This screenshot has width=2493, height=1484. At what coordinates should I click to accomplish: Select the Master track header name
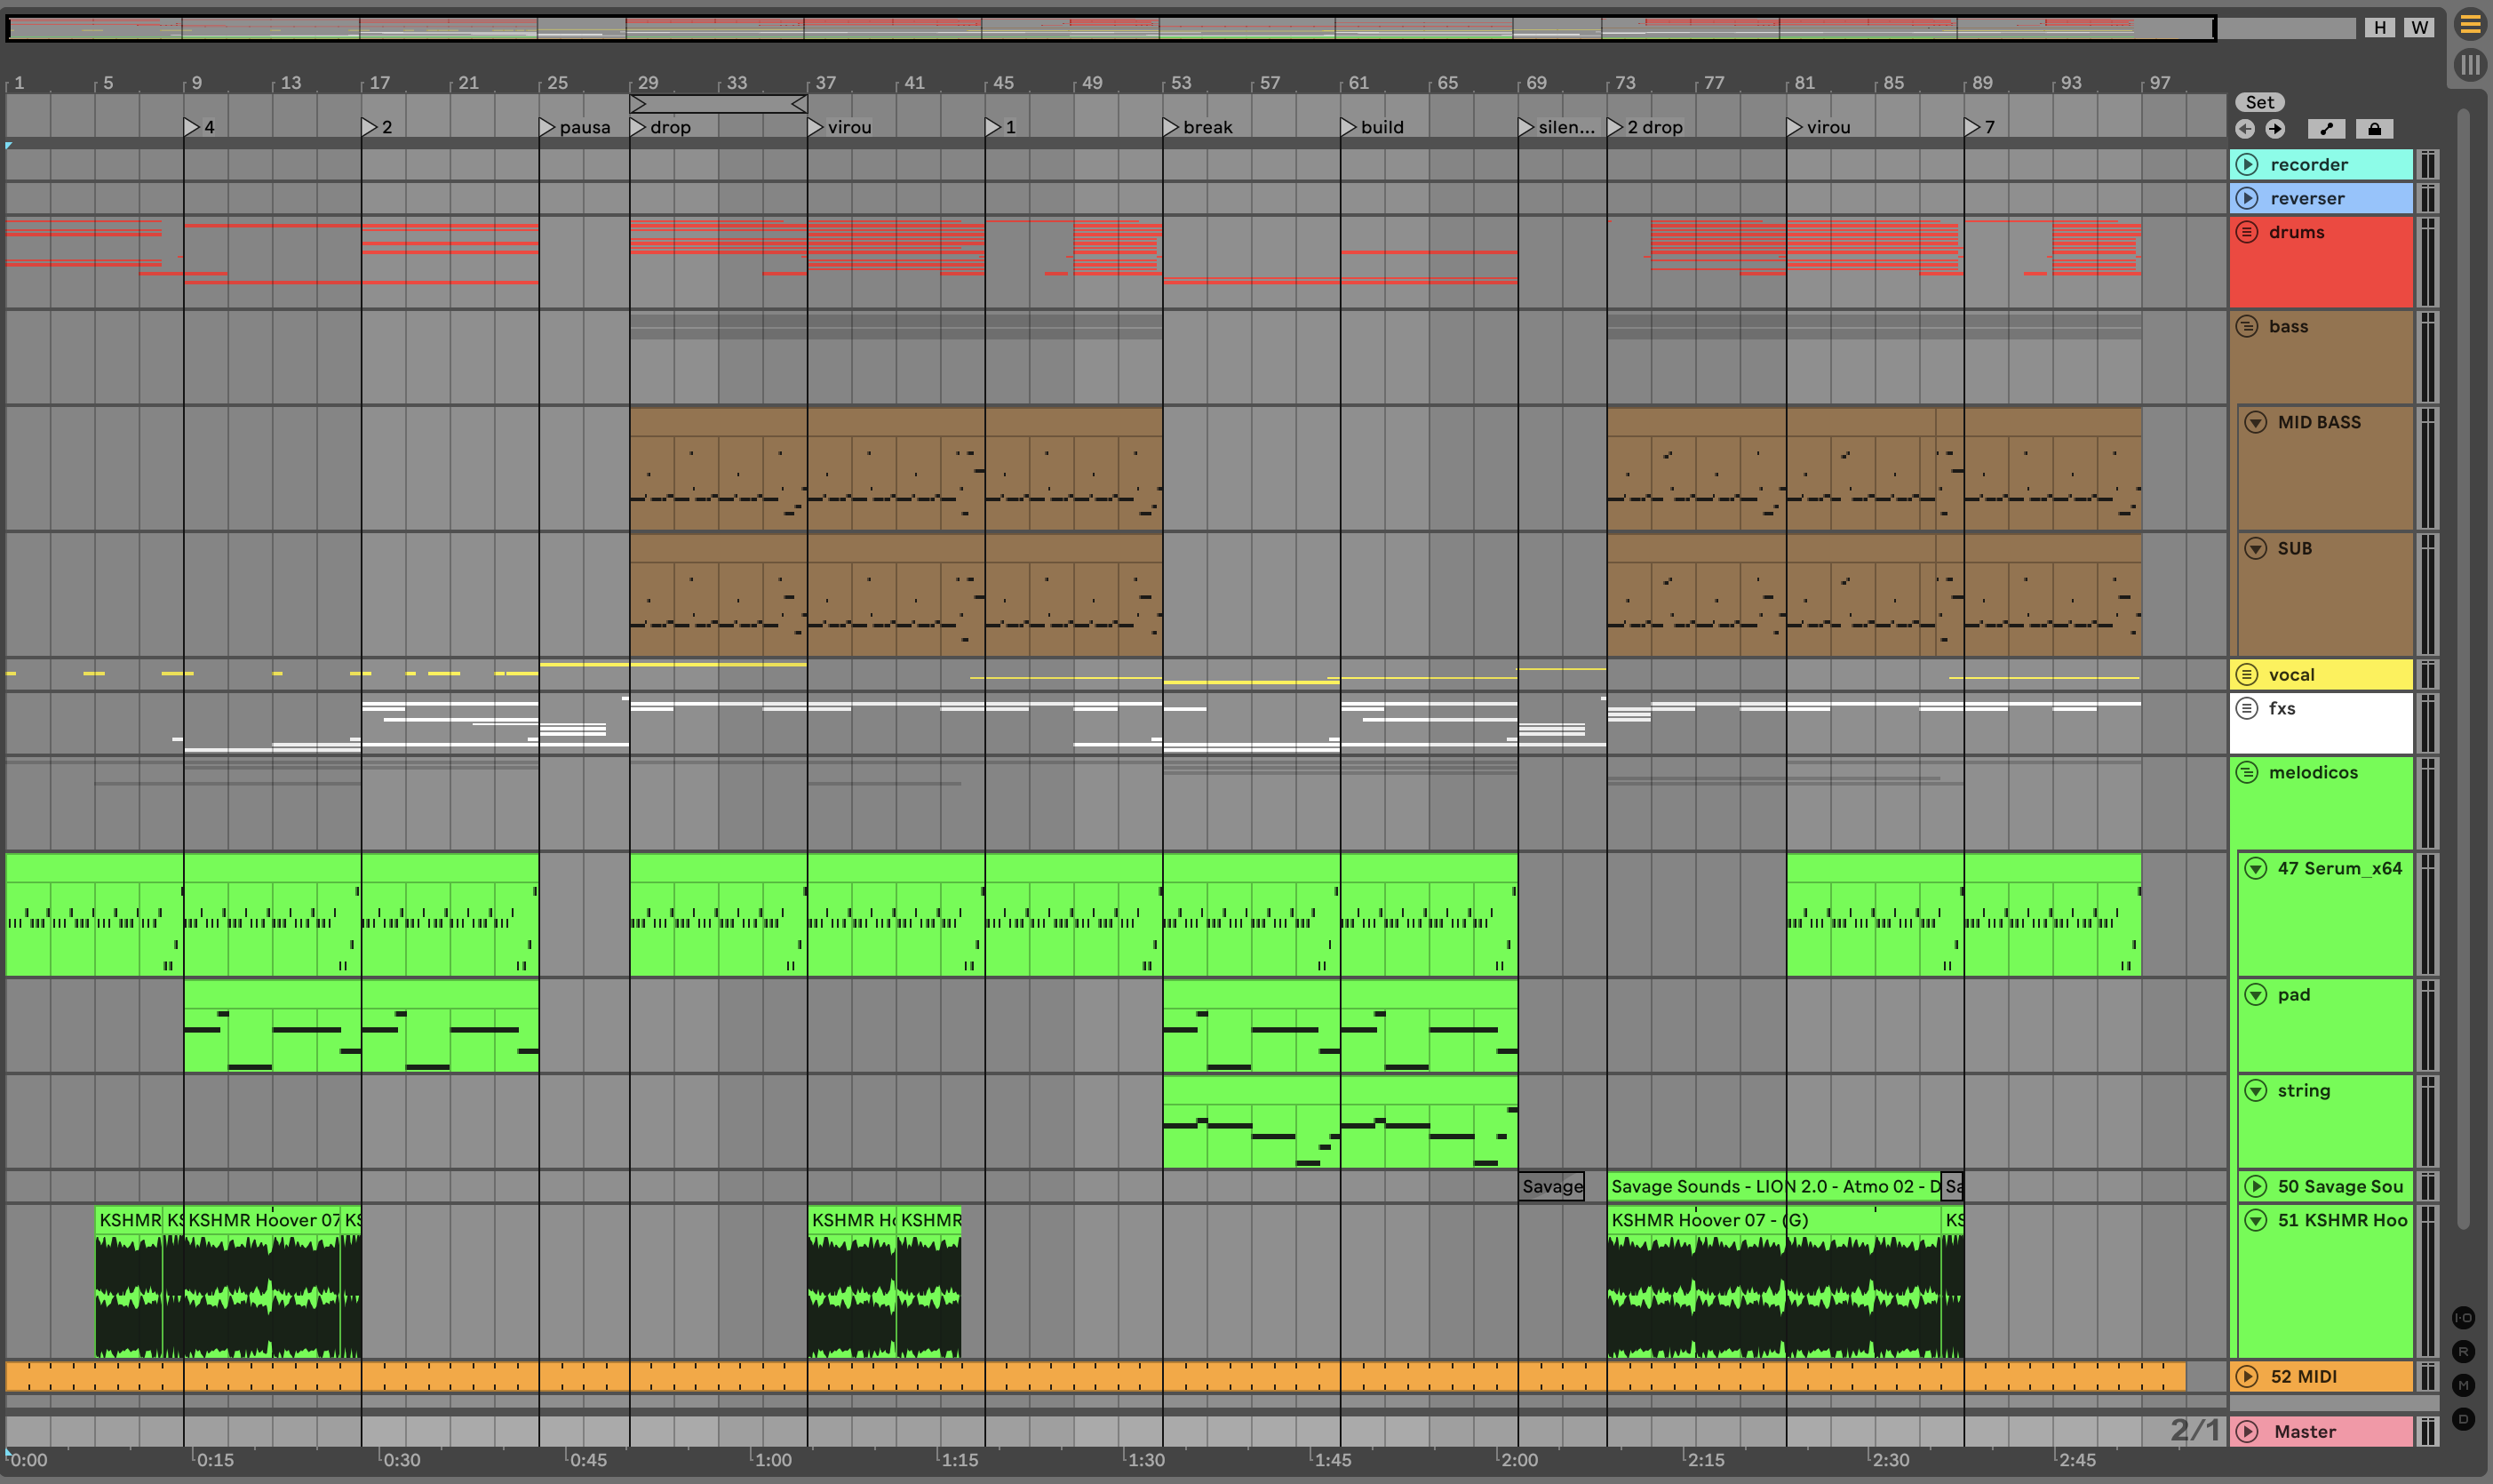2305,1431
